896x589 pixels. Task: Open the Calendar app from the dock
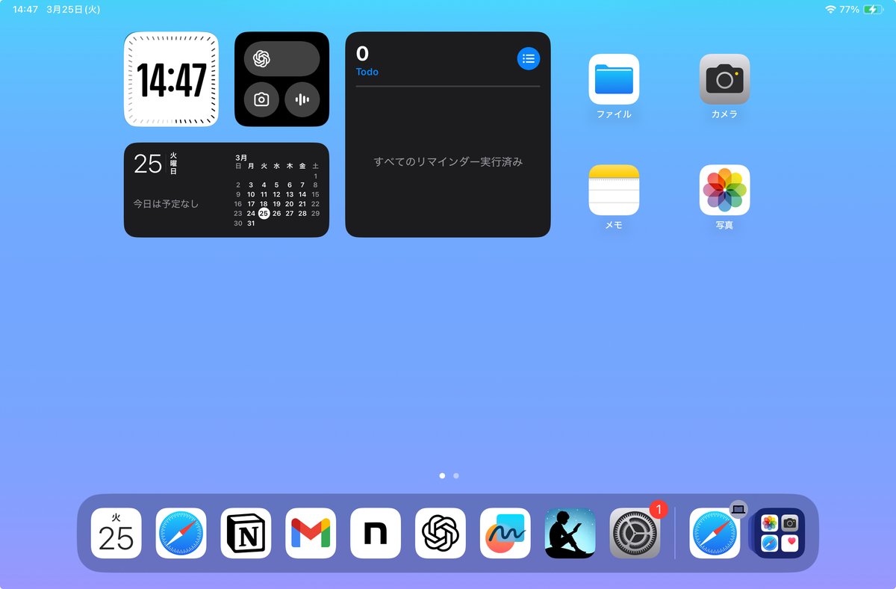(x=115, y=534)
